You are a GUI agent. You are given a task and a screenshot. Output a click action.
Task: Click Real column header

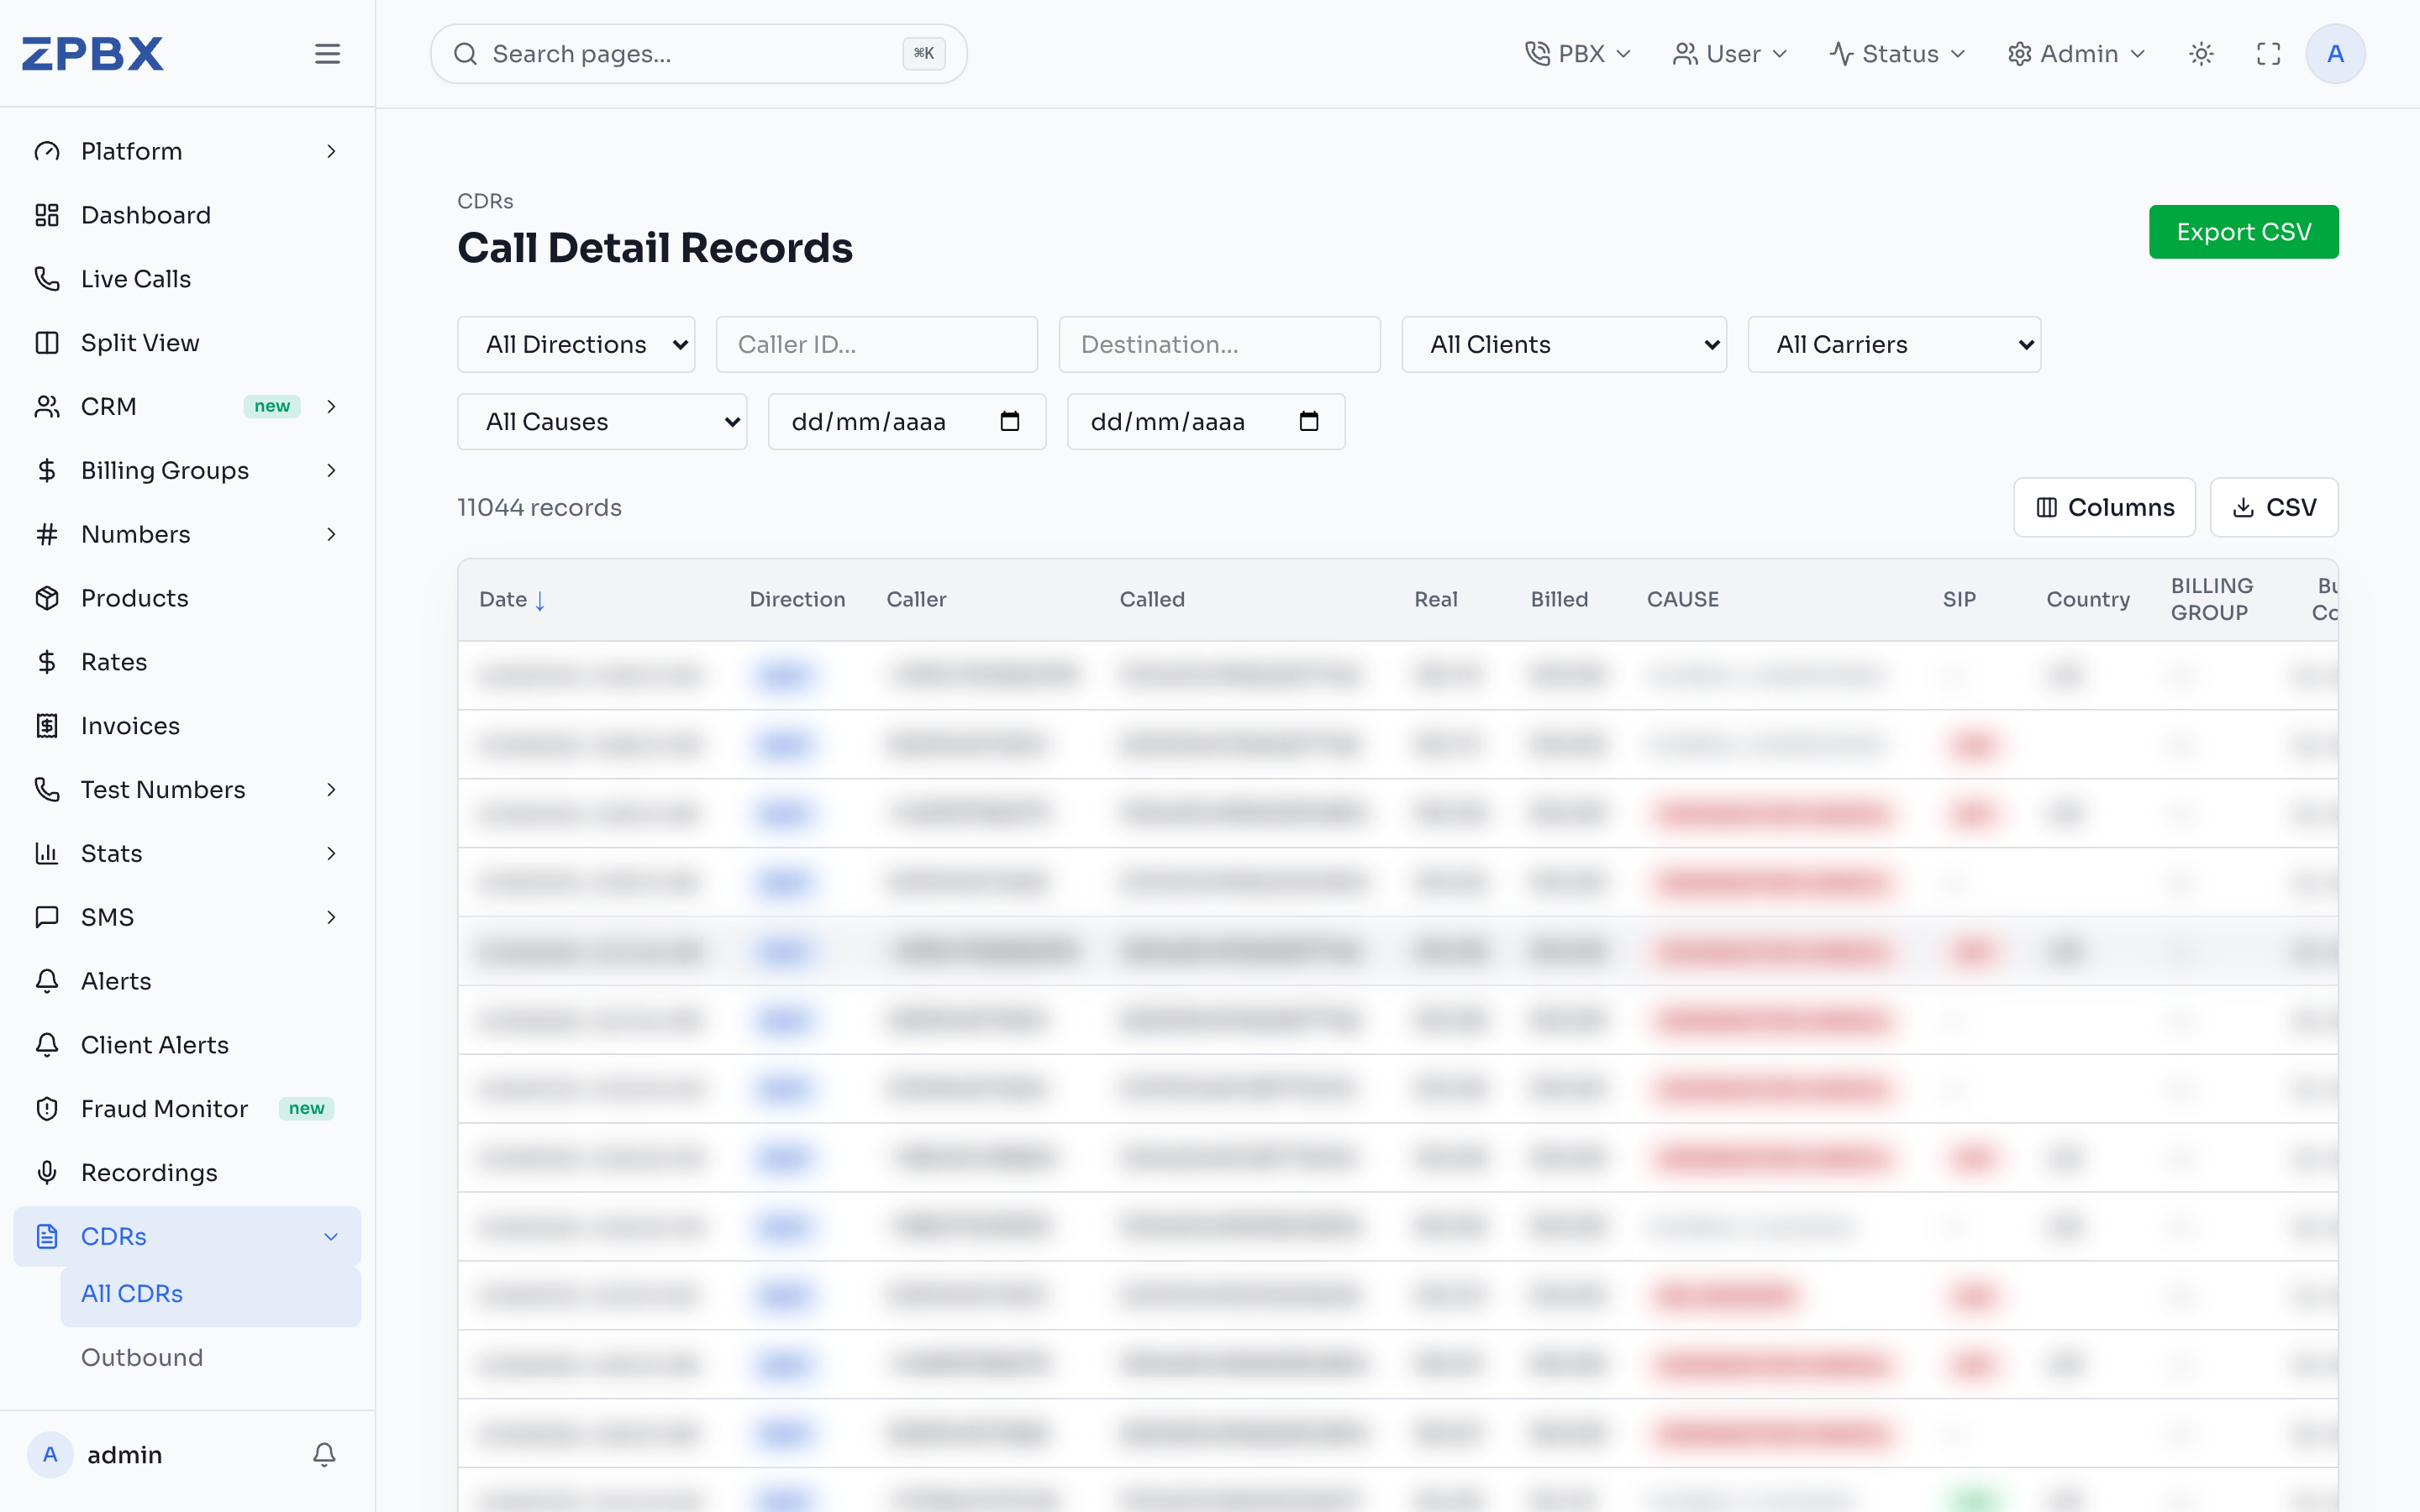coord(1436,599)
